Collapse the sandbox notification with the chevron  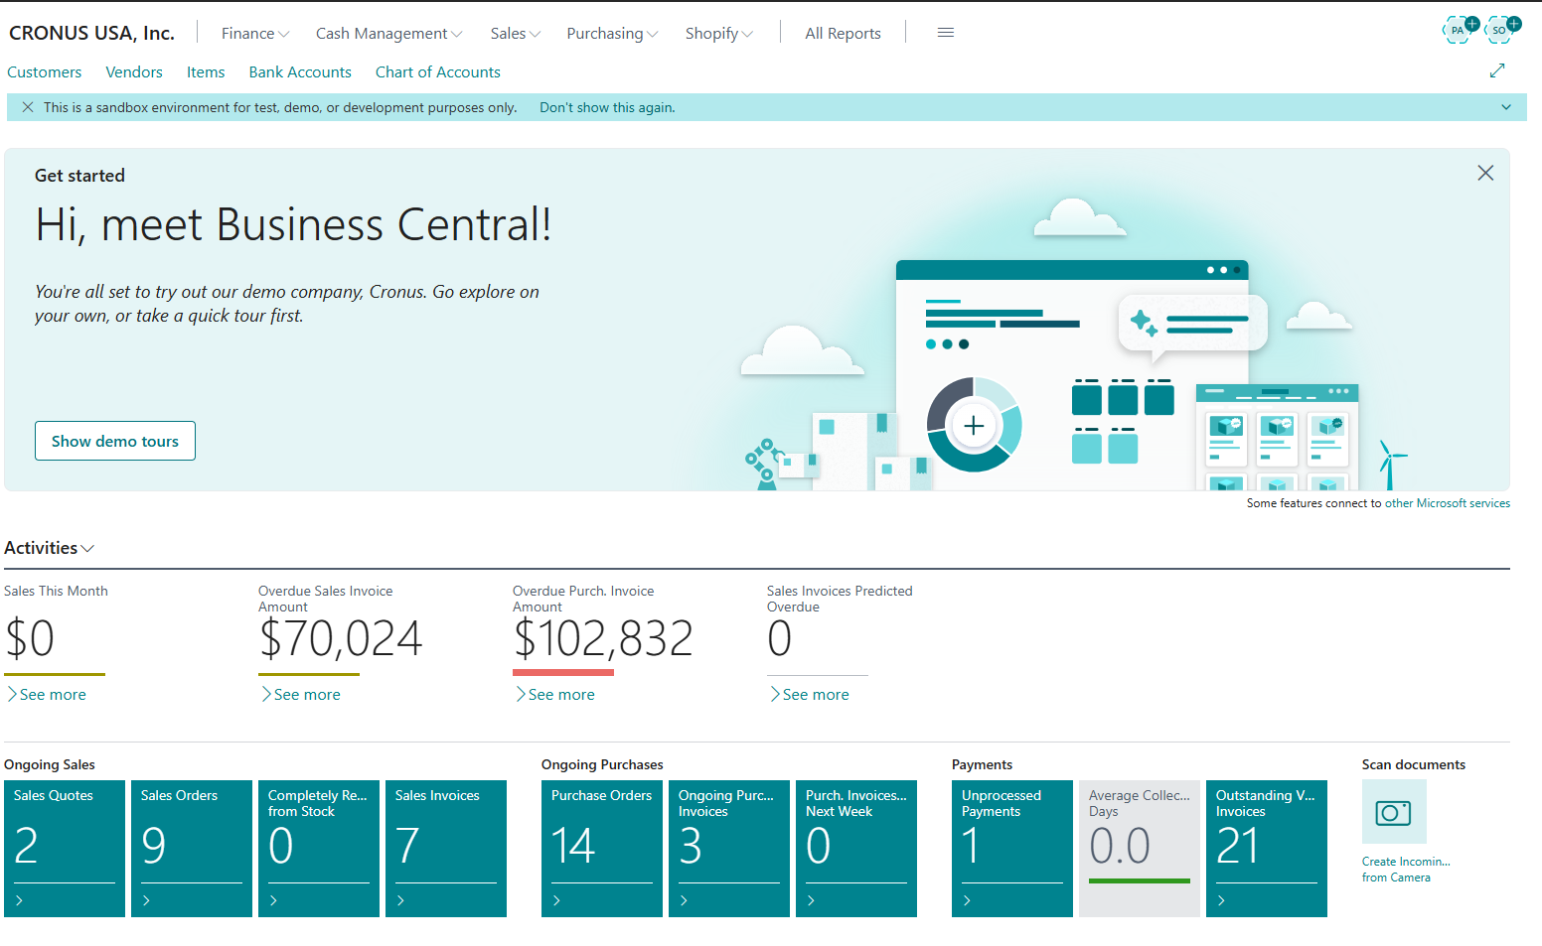coord(1506,106)
